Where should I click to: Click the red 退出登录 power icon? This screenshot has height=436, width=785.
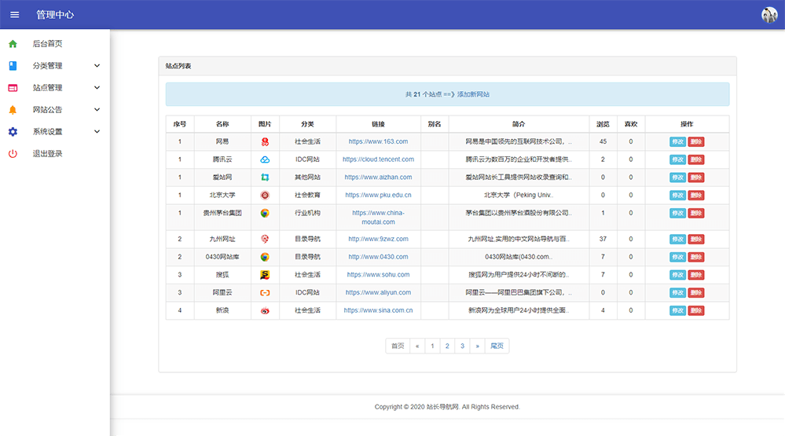(x=13, y=154)
